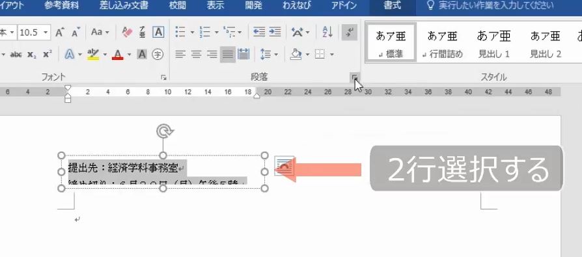The width and height of the screenshot is (582, 257).
Task: Sort the selected paragraphs A to Z
Action: pos(327,33)
